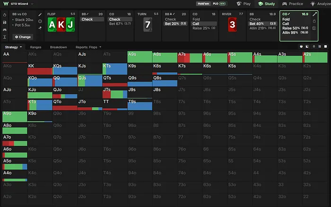Open the Breakdown tab
331x207 pixels.
tap(59, 47)
